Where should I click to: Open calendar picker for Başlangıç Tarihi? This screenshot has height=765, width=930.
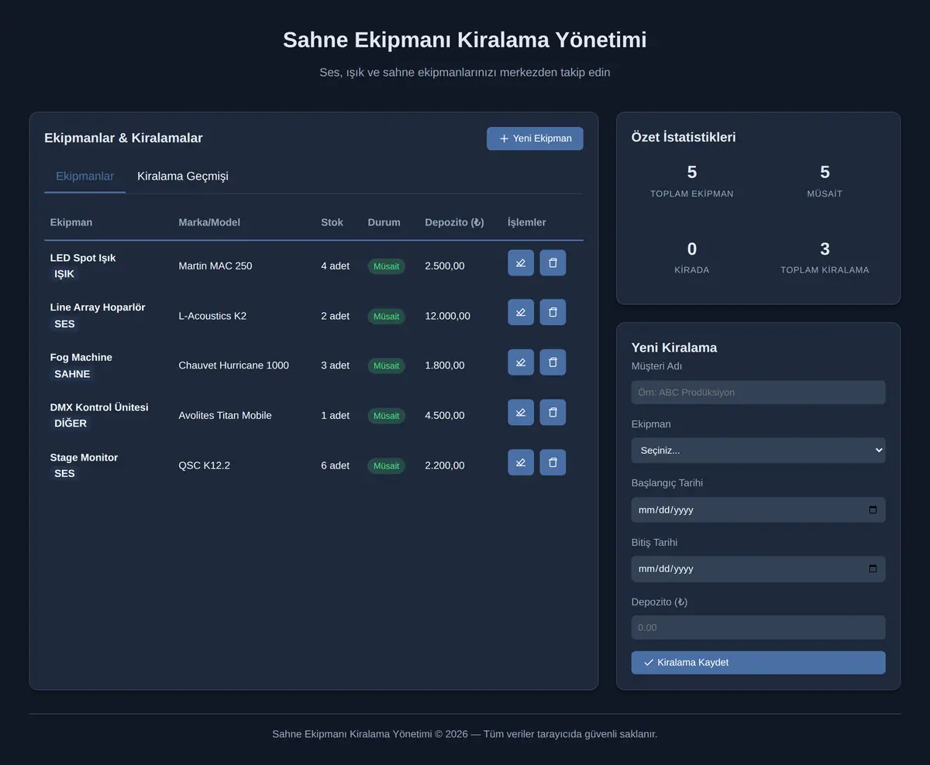click(873, 509)
